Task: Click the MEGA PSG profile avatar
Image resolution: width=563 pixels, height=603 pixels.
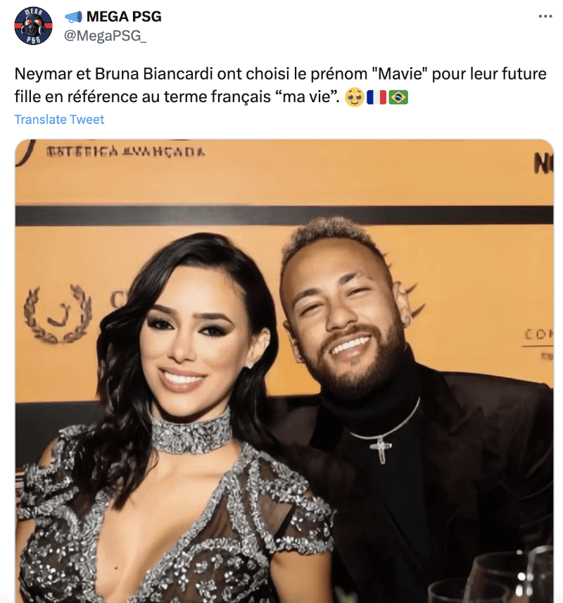Action: pos(34,26)
